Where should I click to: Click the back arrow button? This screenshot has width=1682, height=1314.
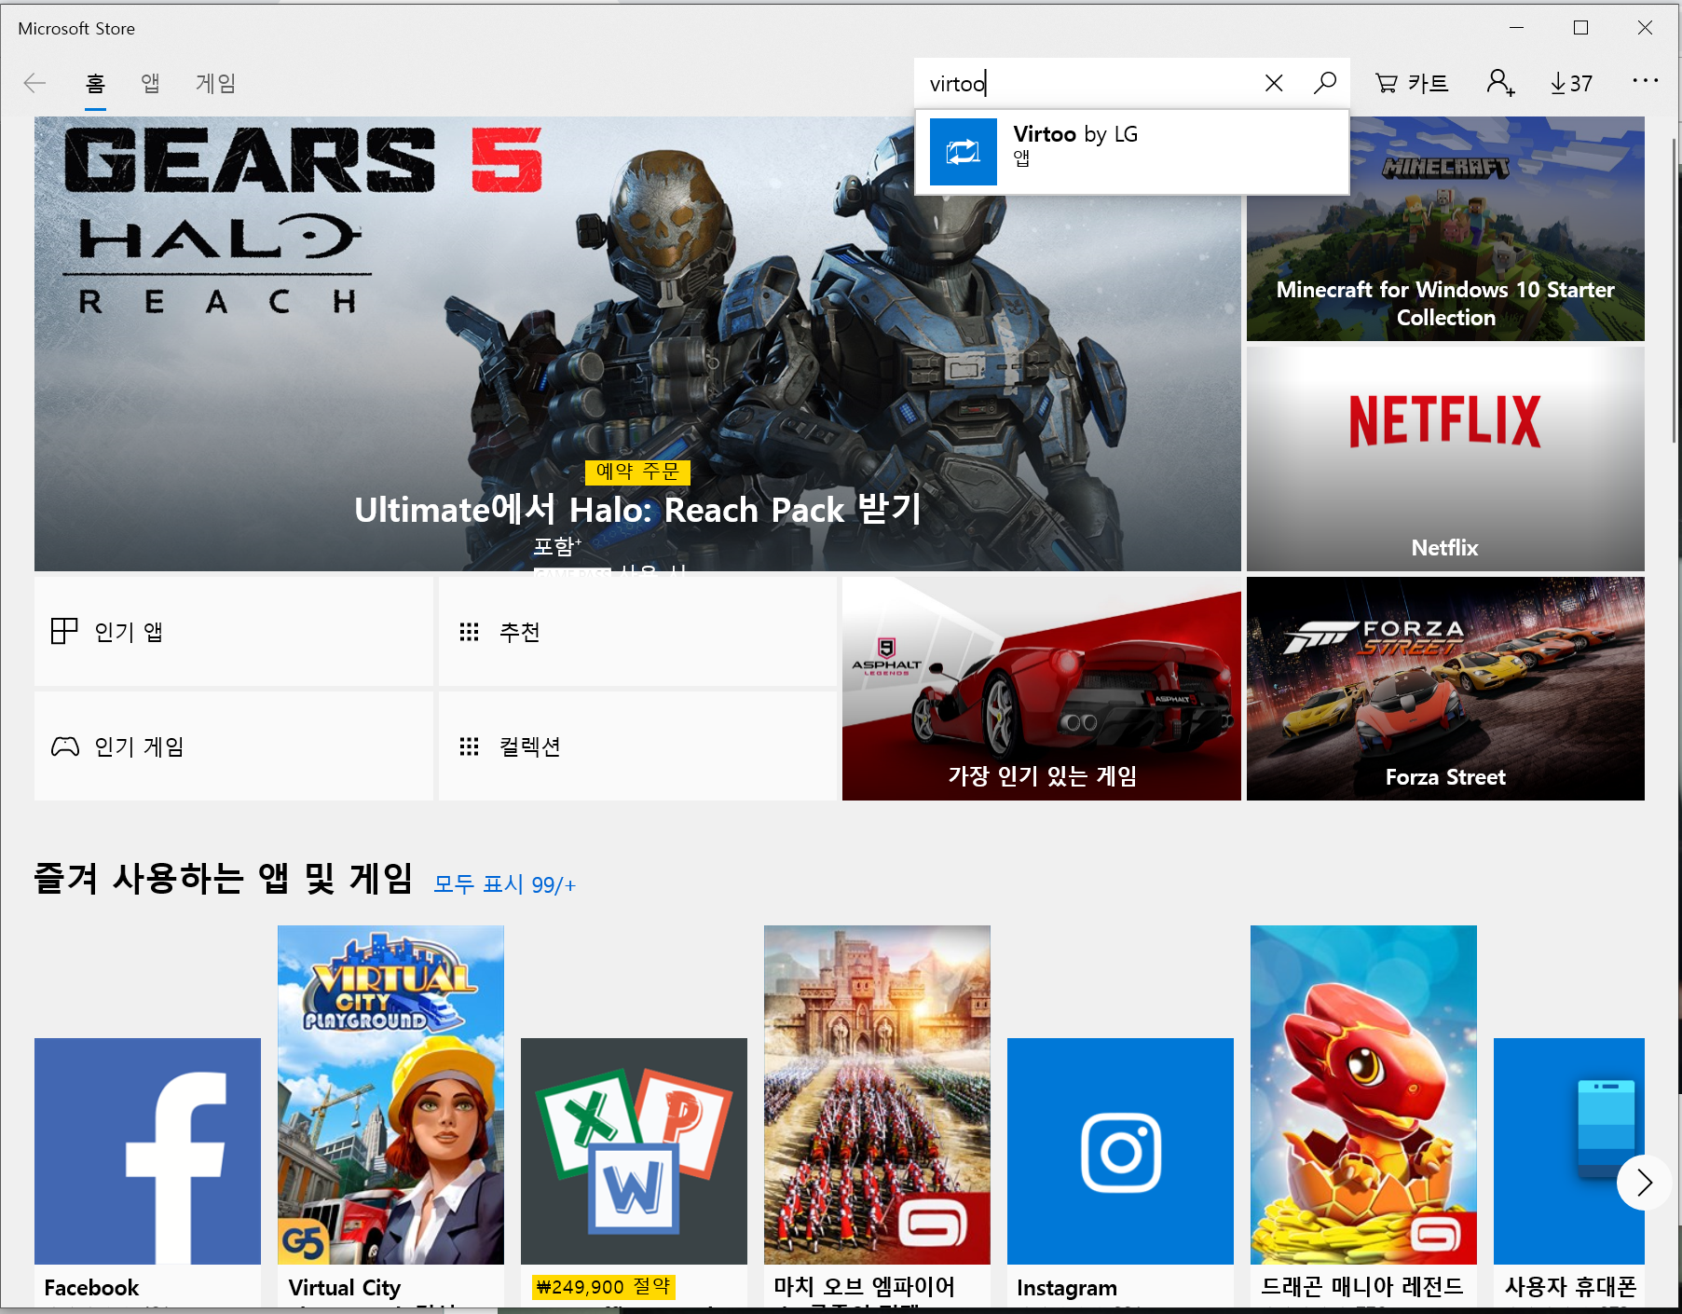coord(34,84)
